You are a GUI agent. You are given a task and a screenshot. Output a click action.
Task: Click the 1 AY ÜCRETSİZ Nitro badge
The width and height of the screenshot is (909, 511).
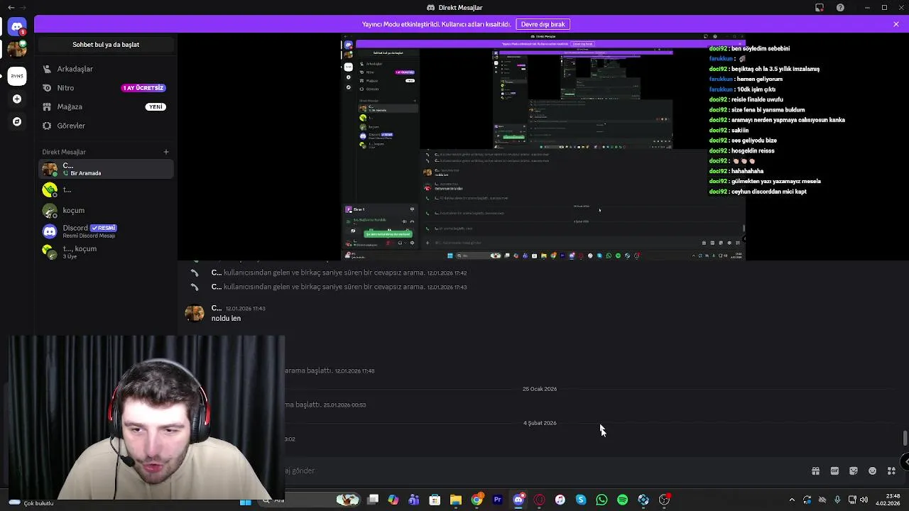(143, 88)
